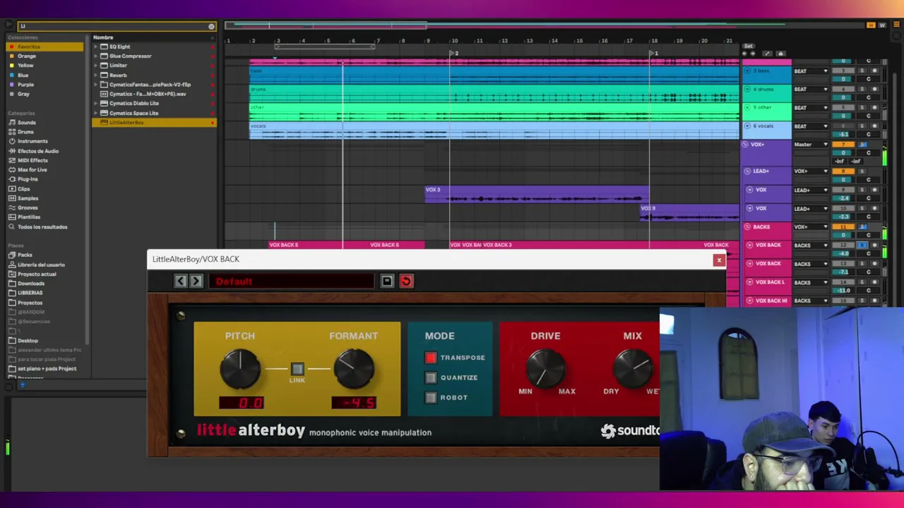The height and width of the screenshot is (508, 904).
Task: Click the Drive knob in LittleAlterBoy
Action: 545,368
